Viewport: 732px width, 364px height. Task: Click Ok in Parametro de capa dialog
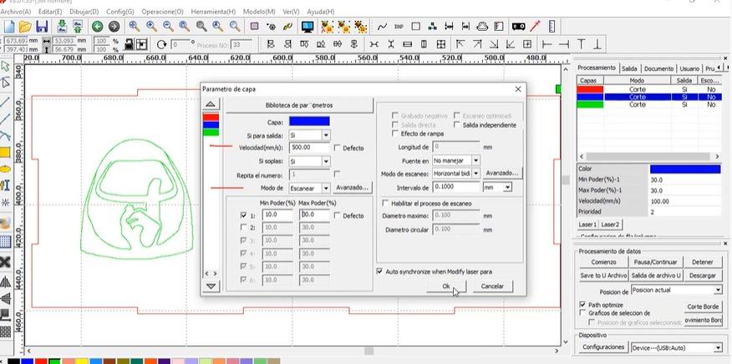click(446, 286)
